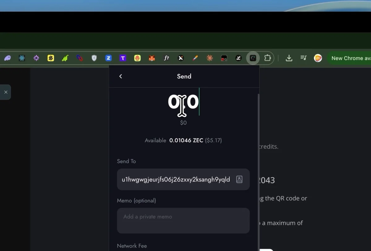This screenshot has height=251, width=371.
Task: Open the React Developer Tools extension
Action: (x=22, y=58)
